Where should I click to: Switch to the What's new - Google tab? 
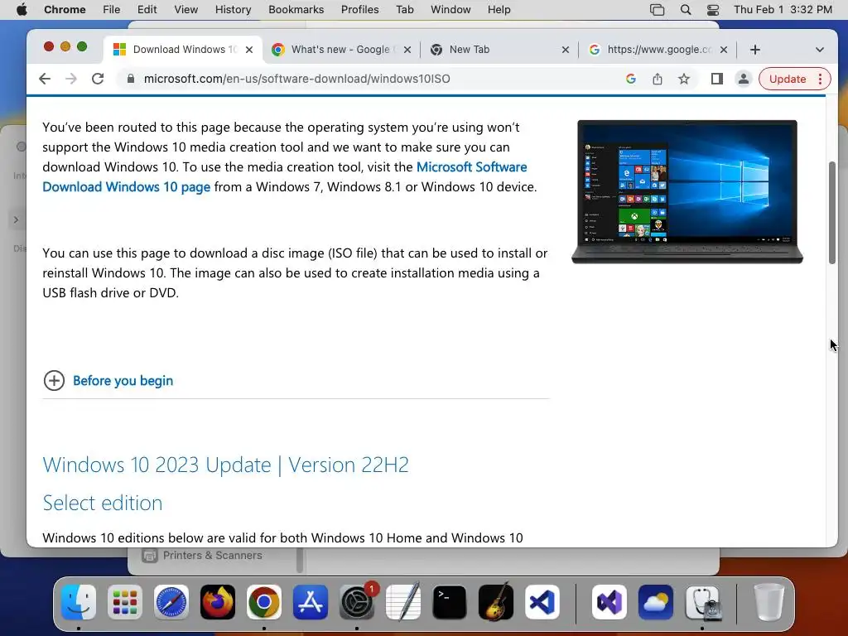342,50
